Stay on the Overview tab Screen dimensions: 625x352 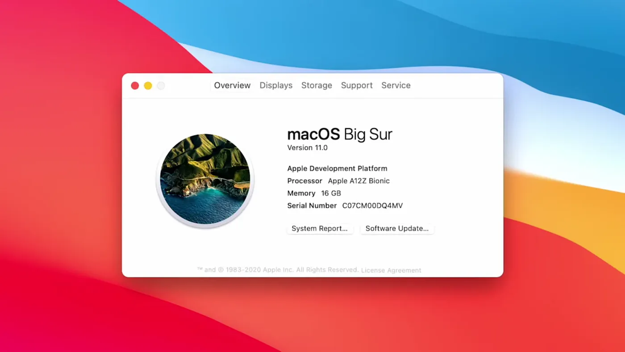point(232,85)
